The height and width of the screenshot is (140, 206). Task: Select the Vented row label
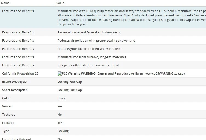(x=7, y=106)
